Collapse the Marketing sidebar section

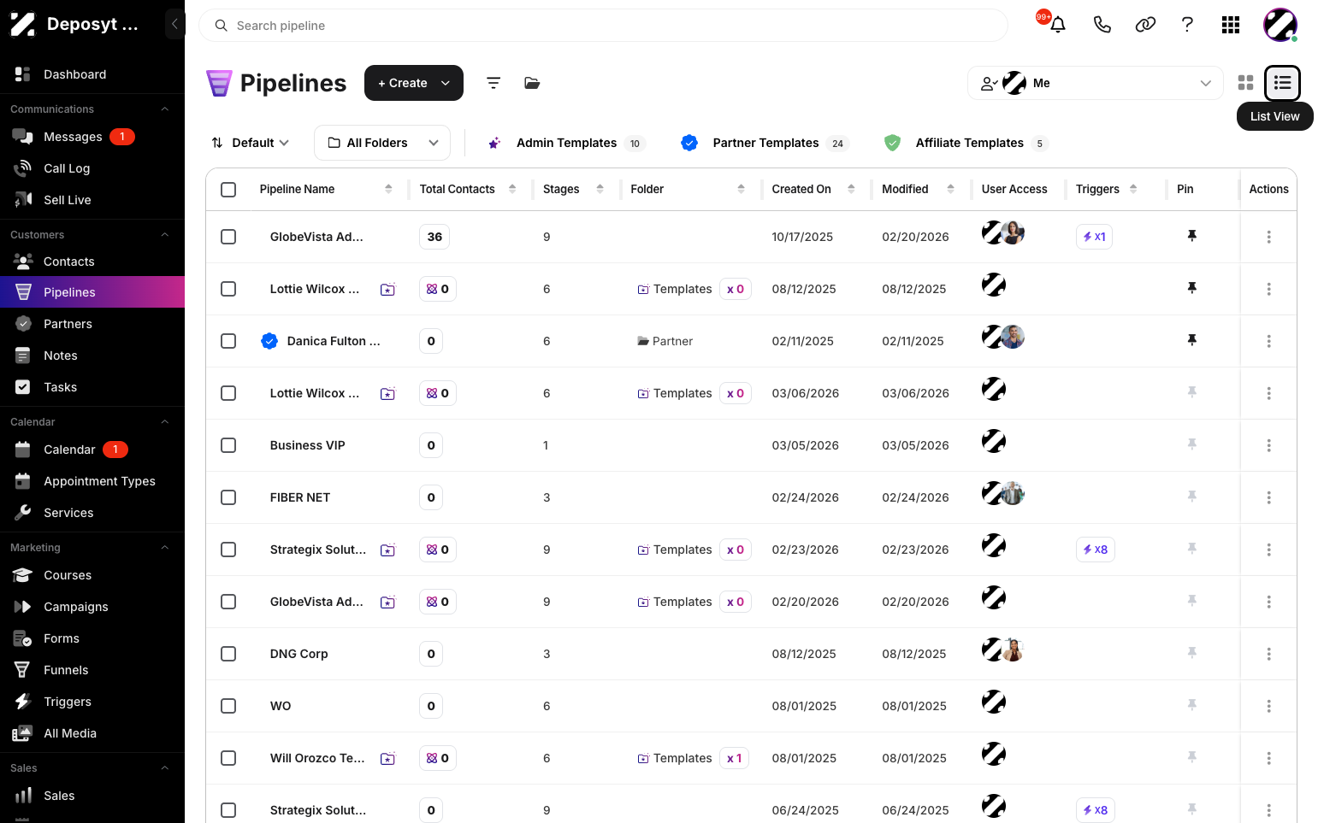(x=165, y=548)
